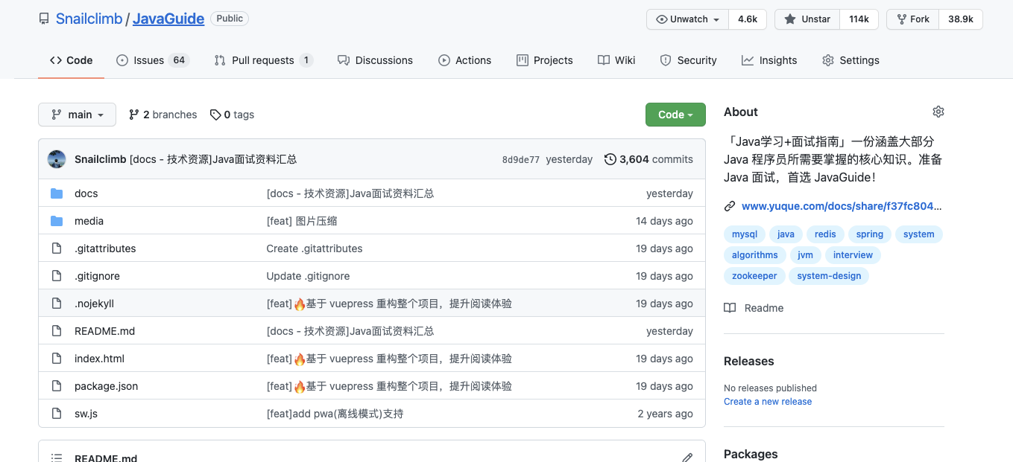Switch to the Pull requests tab
The image size is (1013, 462).
click(x=263, y=60)
